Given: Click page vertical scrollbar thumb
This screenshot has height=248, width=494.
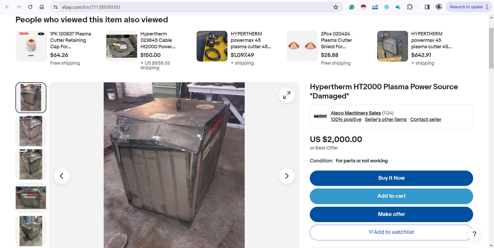Looking at the screenshot, I should tap(491, 48).
